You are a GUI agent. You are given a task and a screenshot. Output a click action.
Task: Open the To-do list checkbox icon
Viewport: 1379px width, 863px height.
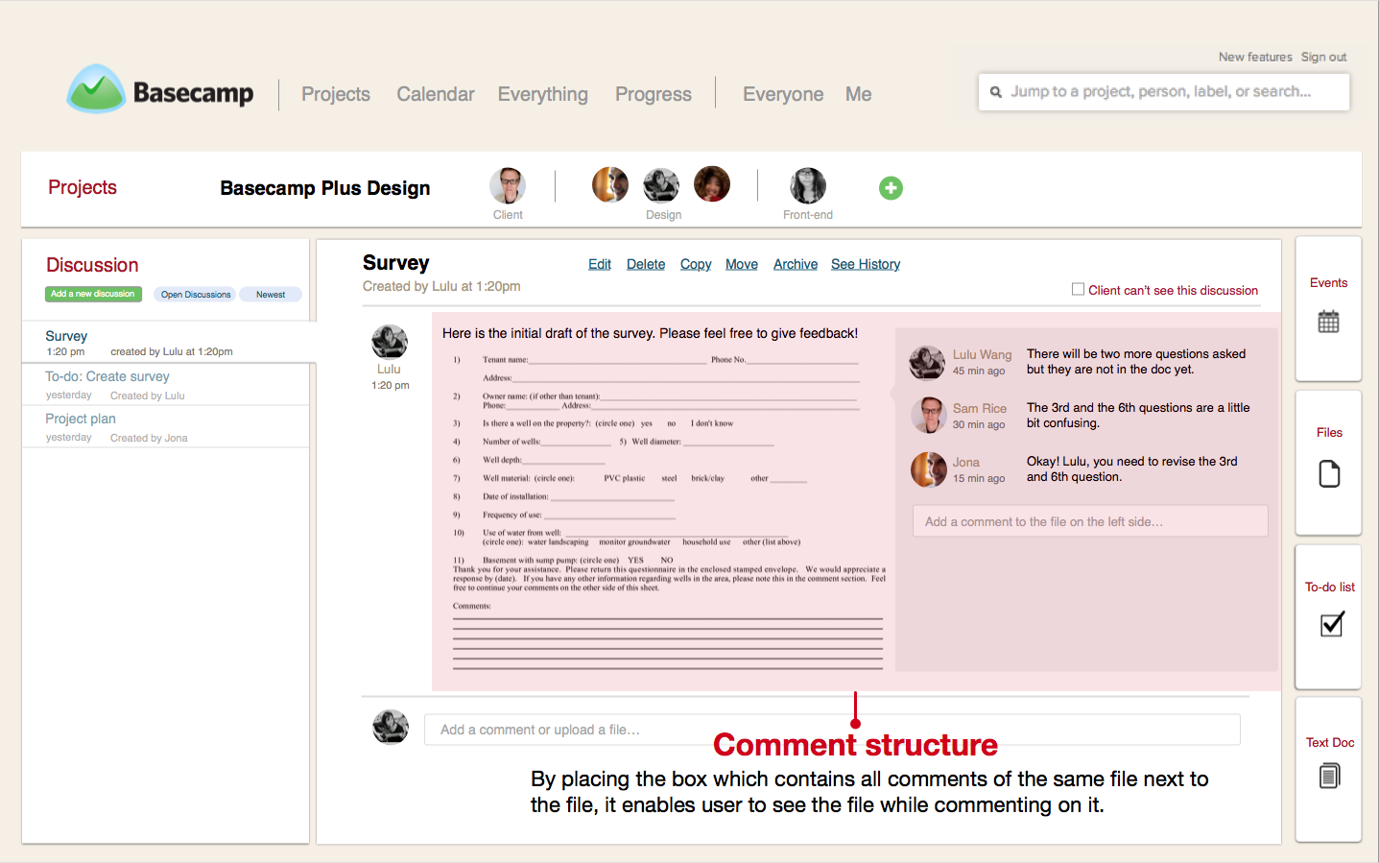[x=1332, y=624]
